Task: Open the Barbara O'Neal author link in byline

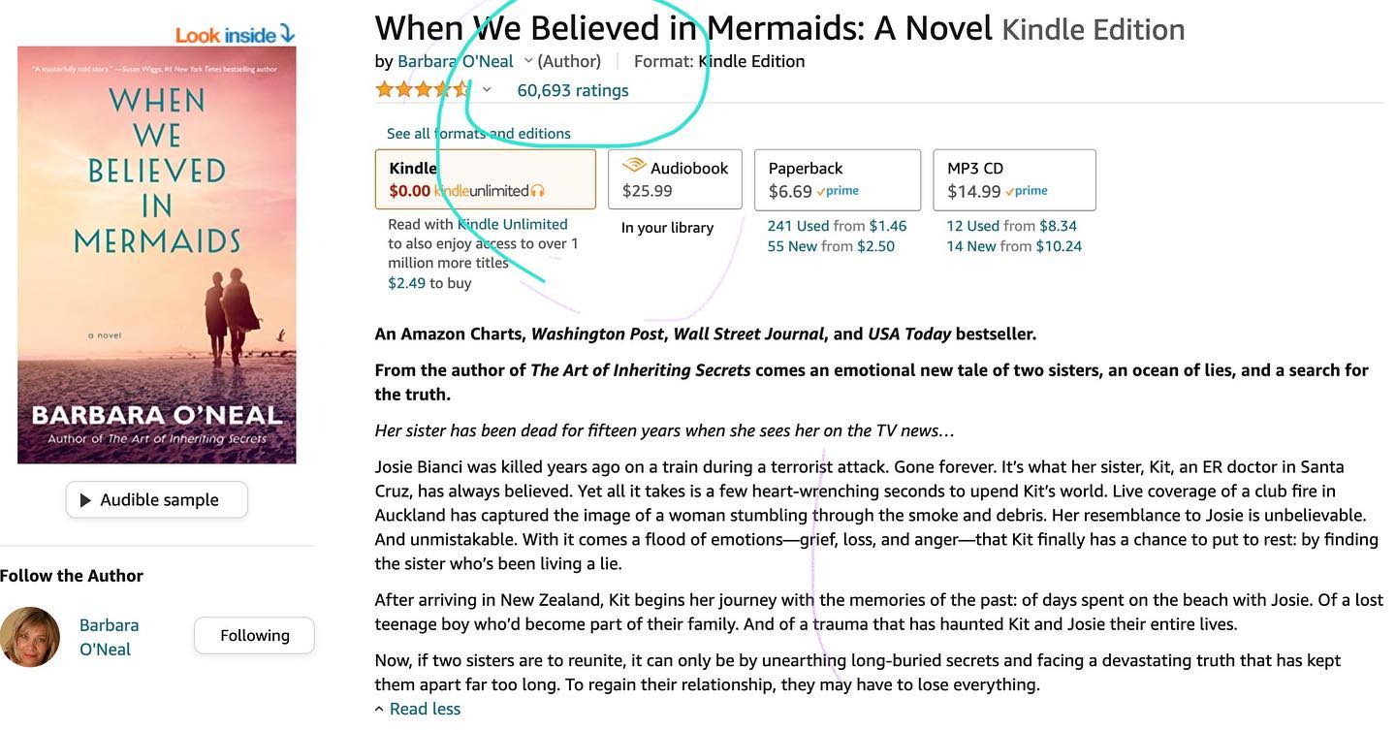Action: (x=456, y=61)
